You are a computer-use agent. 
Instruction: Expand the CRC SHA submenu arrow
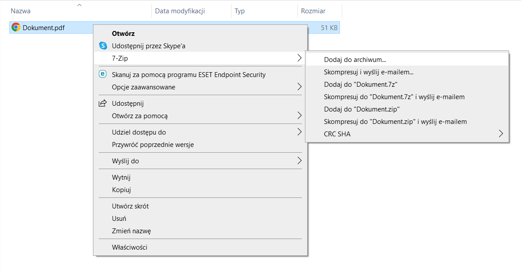[x=501, y=134]
